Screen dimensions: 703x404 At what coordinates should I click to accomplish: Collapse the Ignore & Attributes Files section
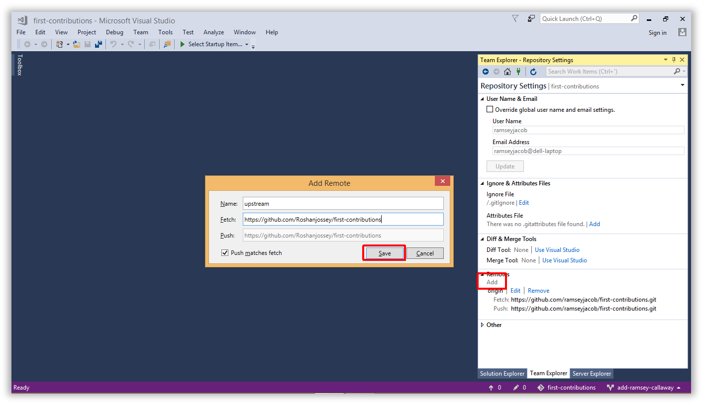coord(482,183)
